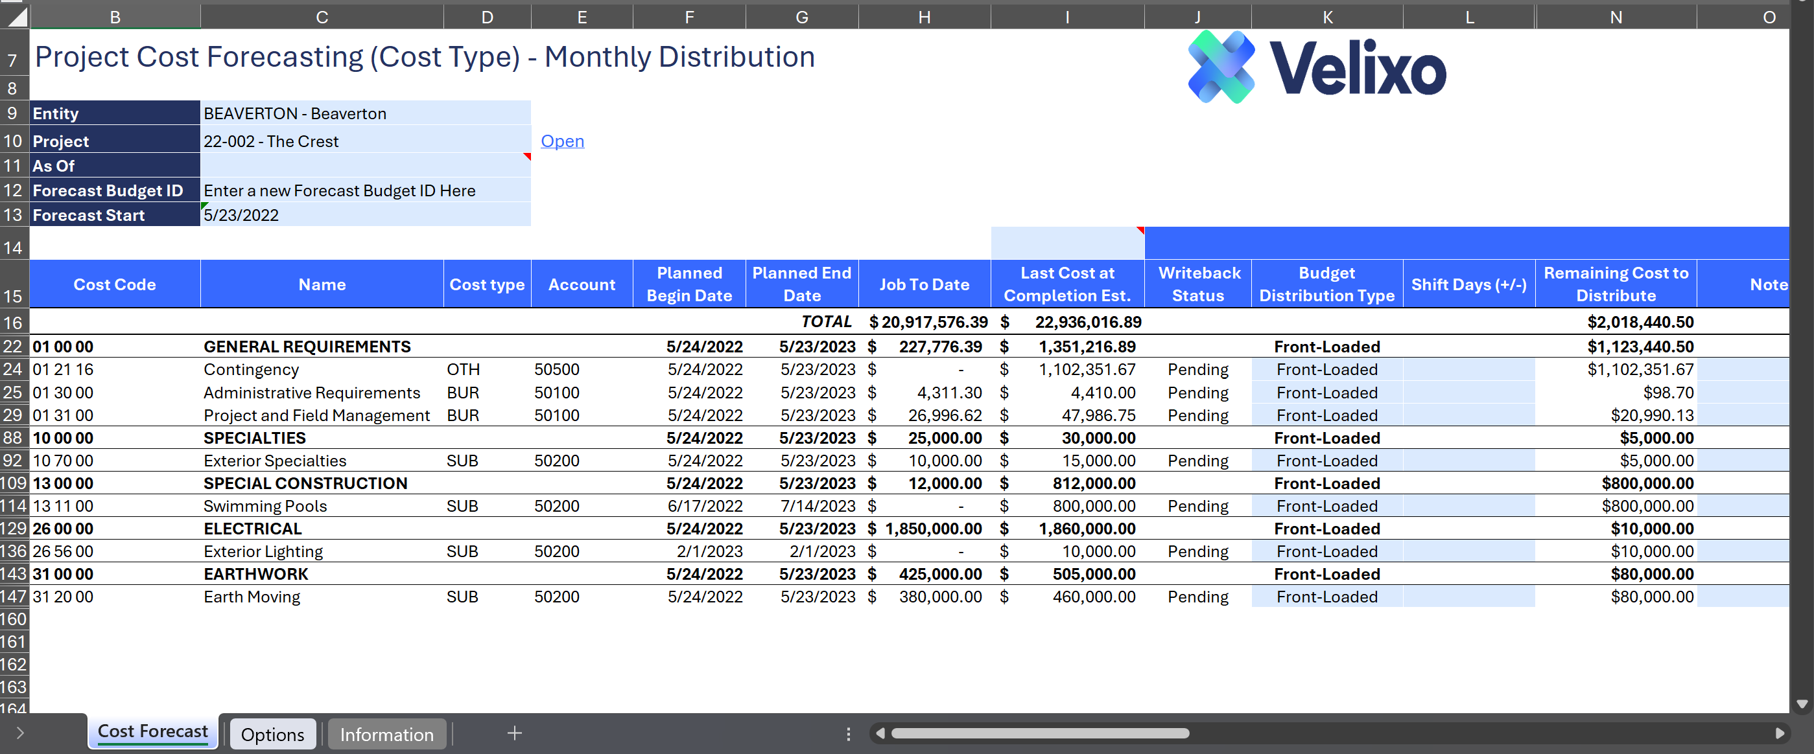The height and width of the screenshot is (754, 1814).
Task: Click horizontal scrollbar right arrow
Action: tap(1779, 733)
